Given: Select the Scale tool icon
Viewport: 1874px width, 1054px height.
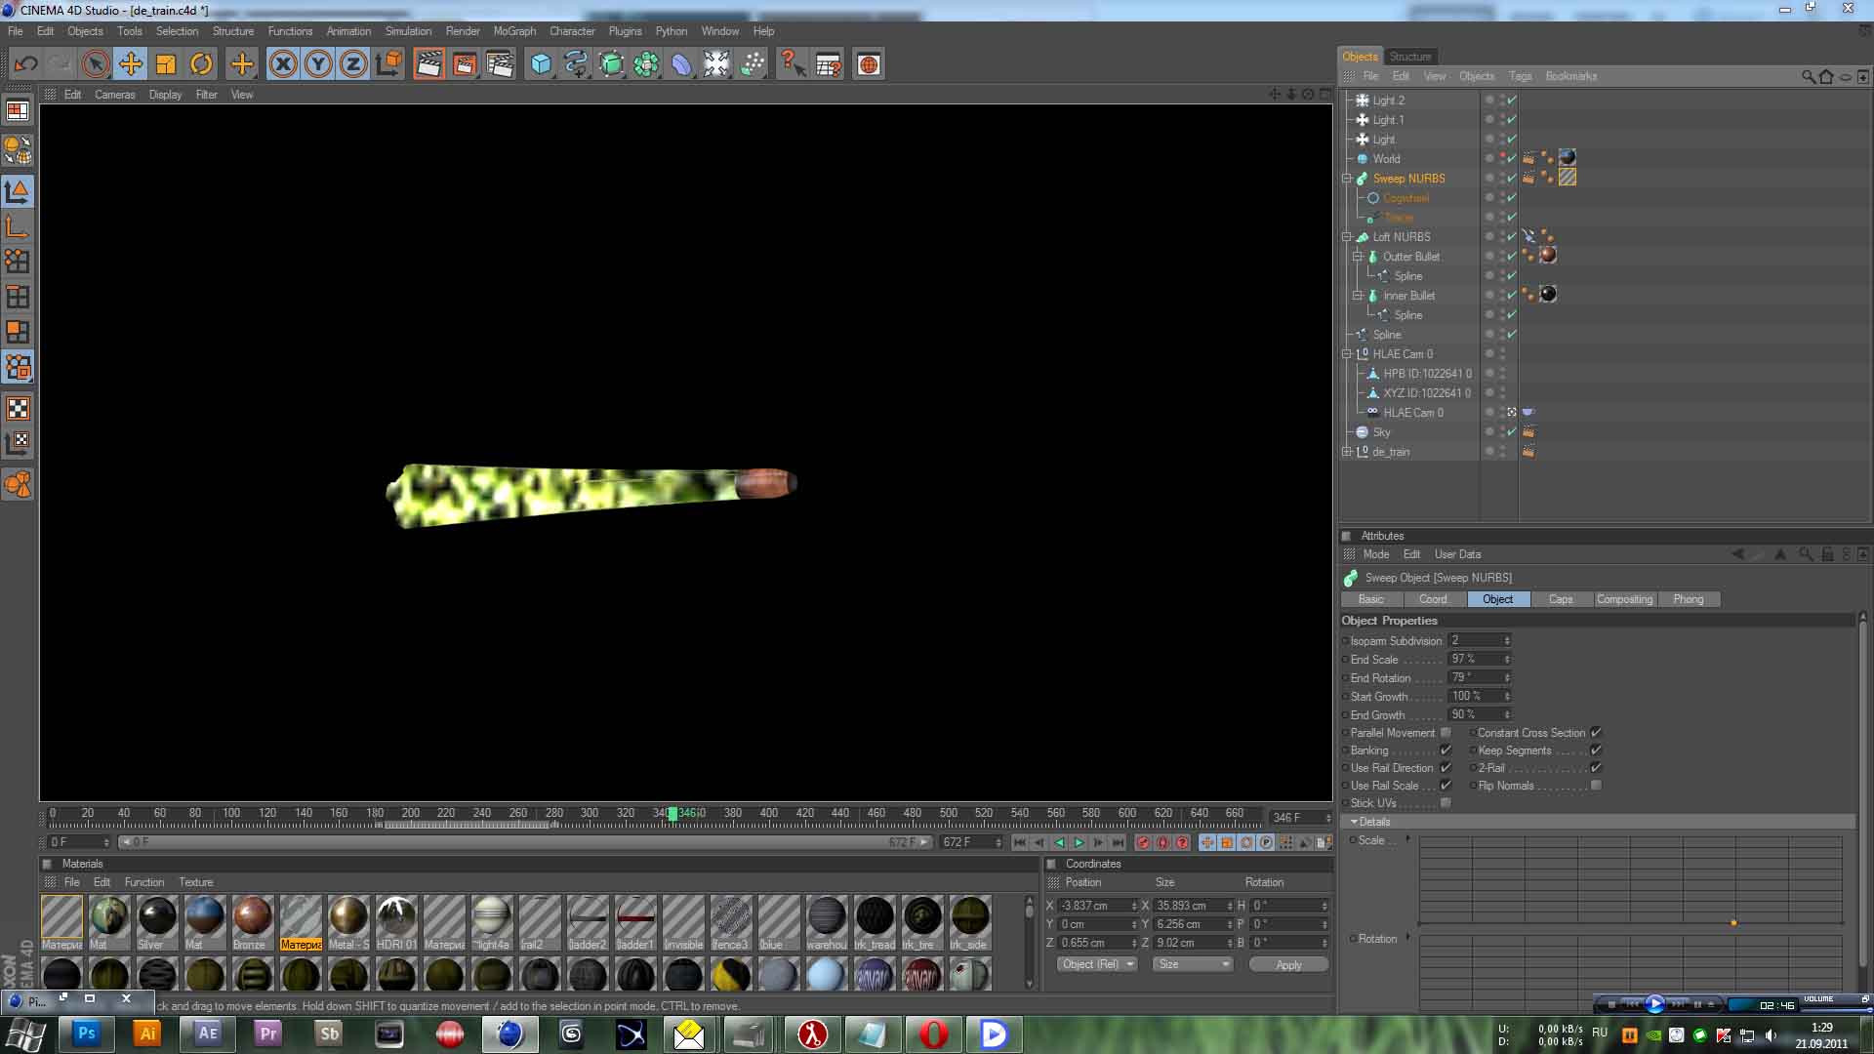Looking at the screenshot, I should [166, 64].
